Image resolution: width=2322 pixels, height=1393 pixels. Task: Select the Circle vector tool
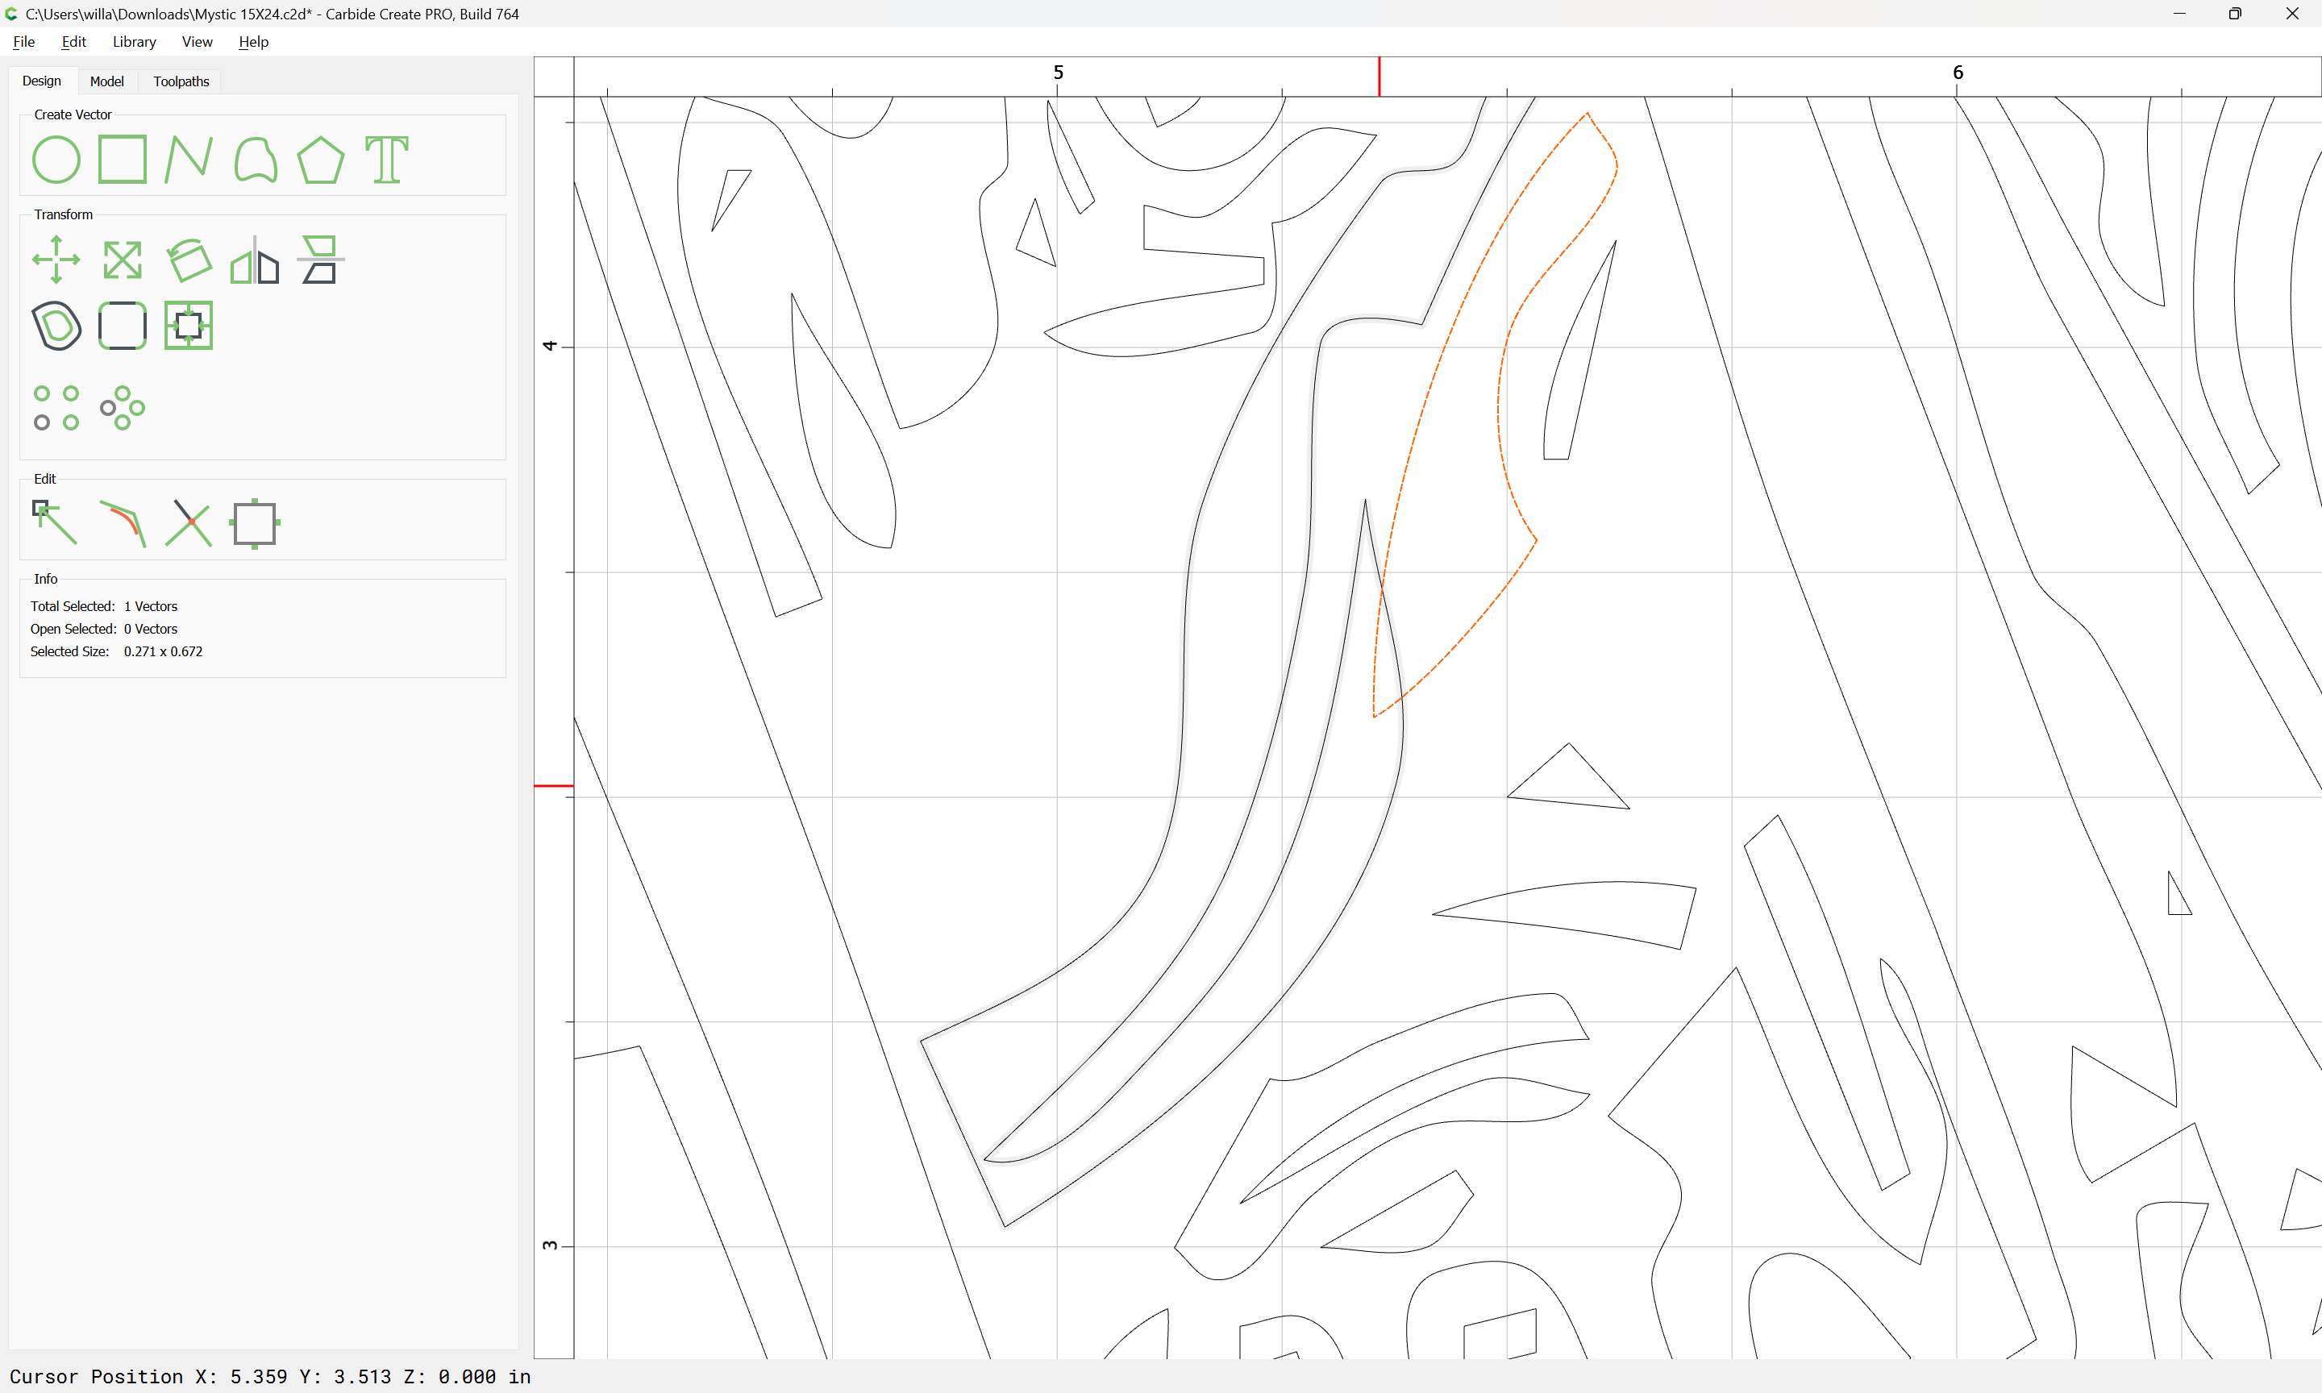(56, 160)
